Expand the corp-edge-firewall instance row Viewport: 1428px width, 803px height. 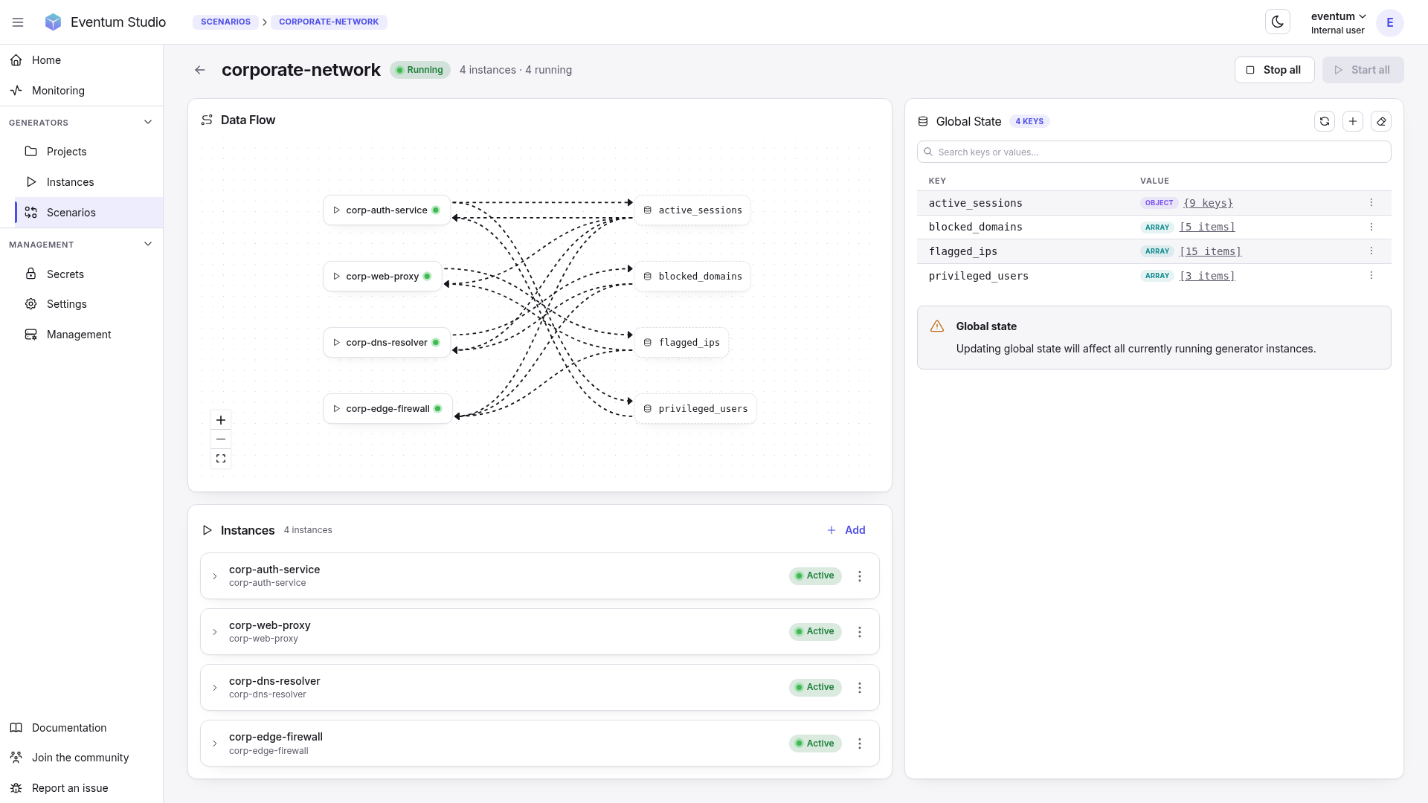(215, 744)
